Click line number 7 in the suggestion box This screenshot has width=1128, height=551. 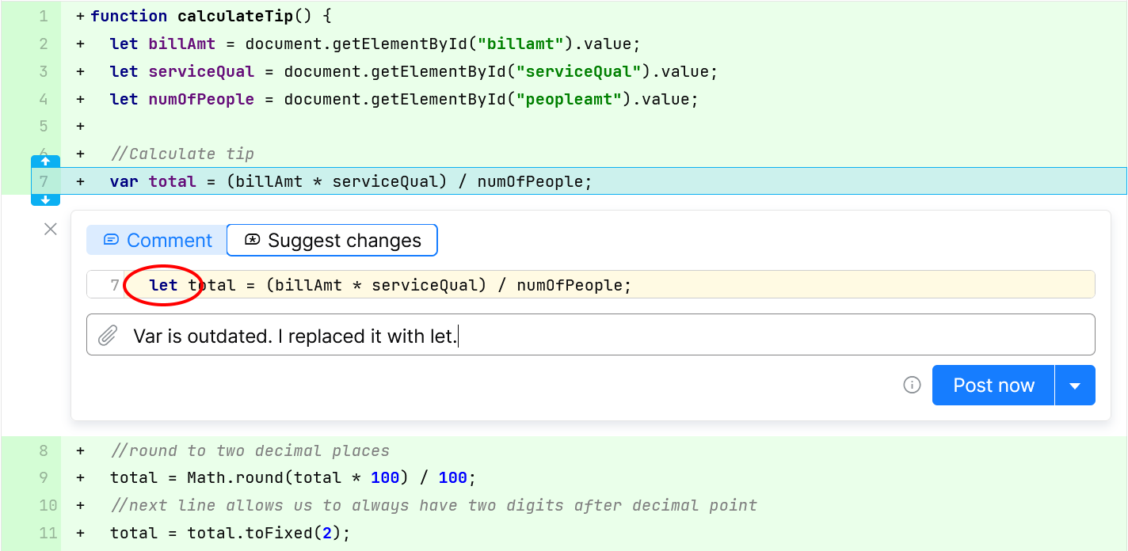click(115, 285)
